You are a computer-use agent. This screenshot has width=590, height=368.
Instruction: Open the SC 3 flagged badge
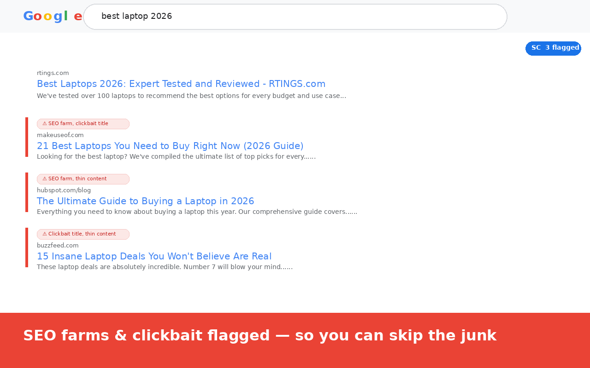[553, 48]
